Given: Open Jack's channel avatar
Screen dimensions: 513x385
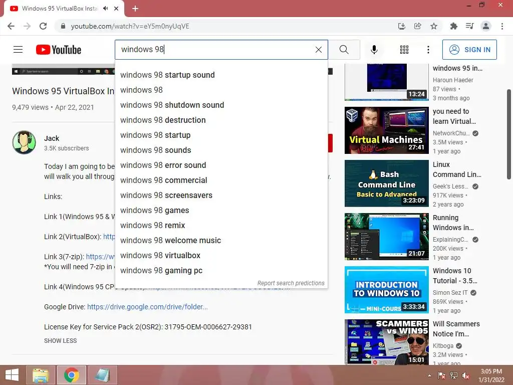Looking at the screenshot, I should tap(24, 142).
